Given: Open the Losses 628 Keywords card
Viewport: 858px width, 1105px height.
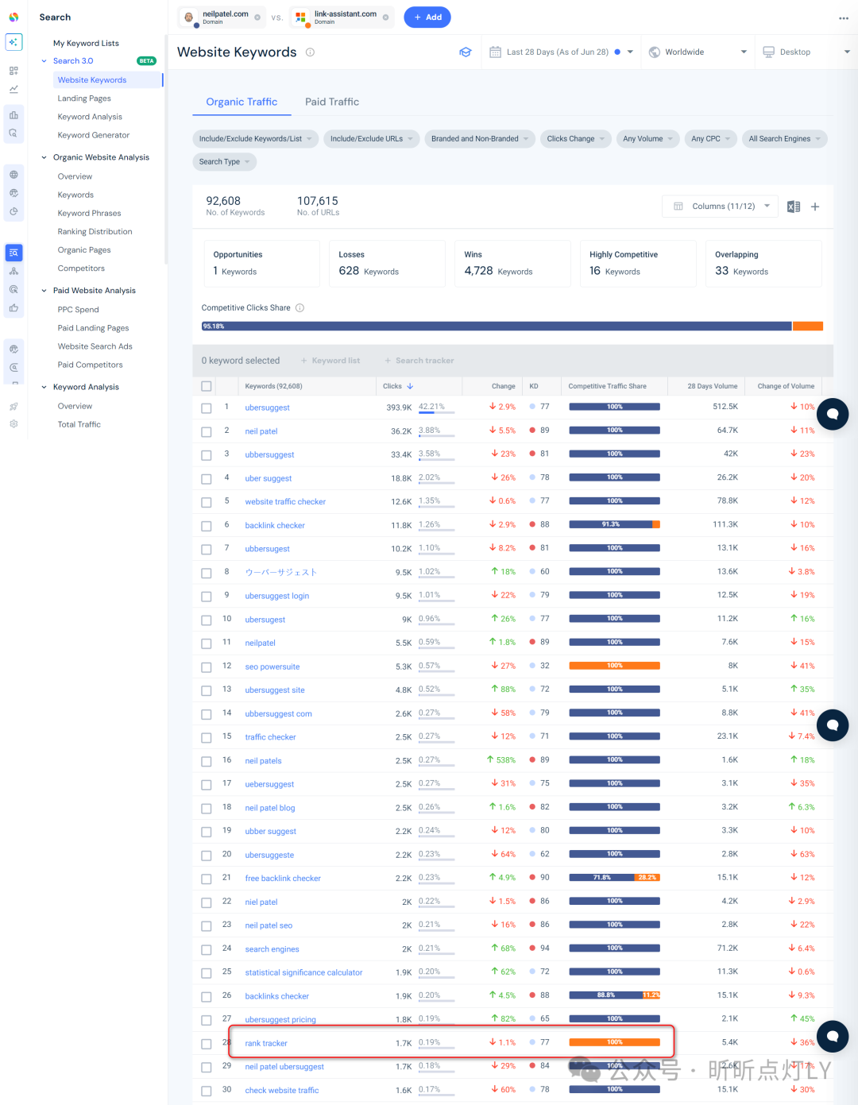Looking at the screenshot, I should pyautogui.click(x=387, y=264).
